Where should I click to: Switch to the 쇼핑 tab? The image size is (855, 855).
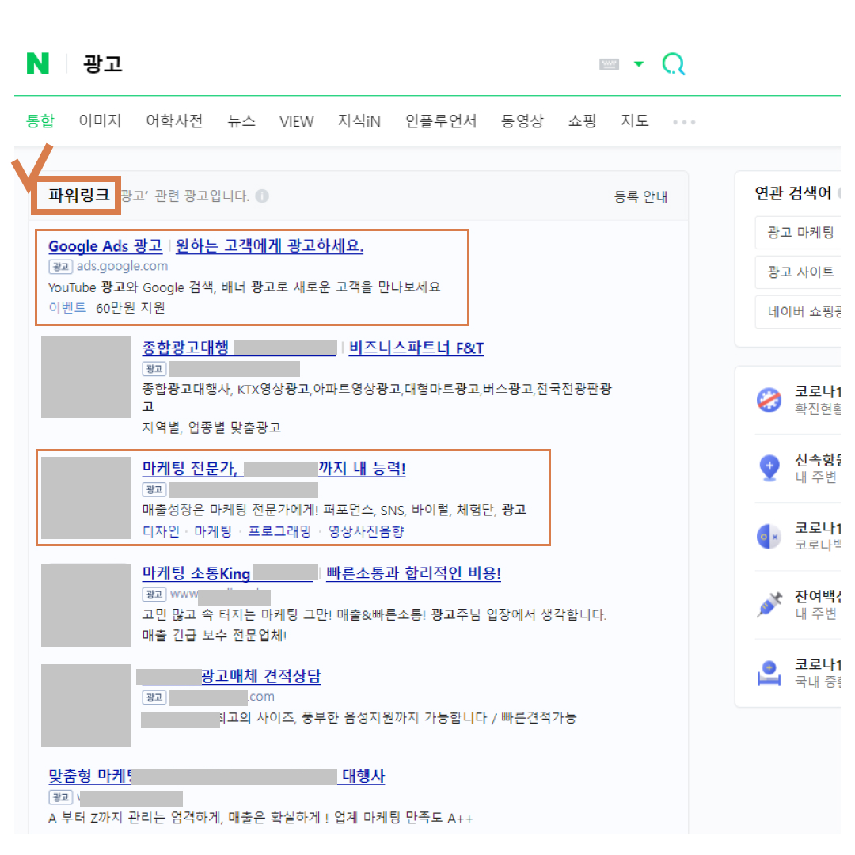[583, 120]
